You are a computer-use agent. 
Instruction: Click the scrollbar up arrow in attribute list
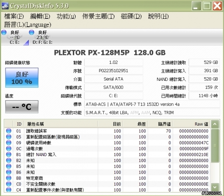(x=215, y=124)
